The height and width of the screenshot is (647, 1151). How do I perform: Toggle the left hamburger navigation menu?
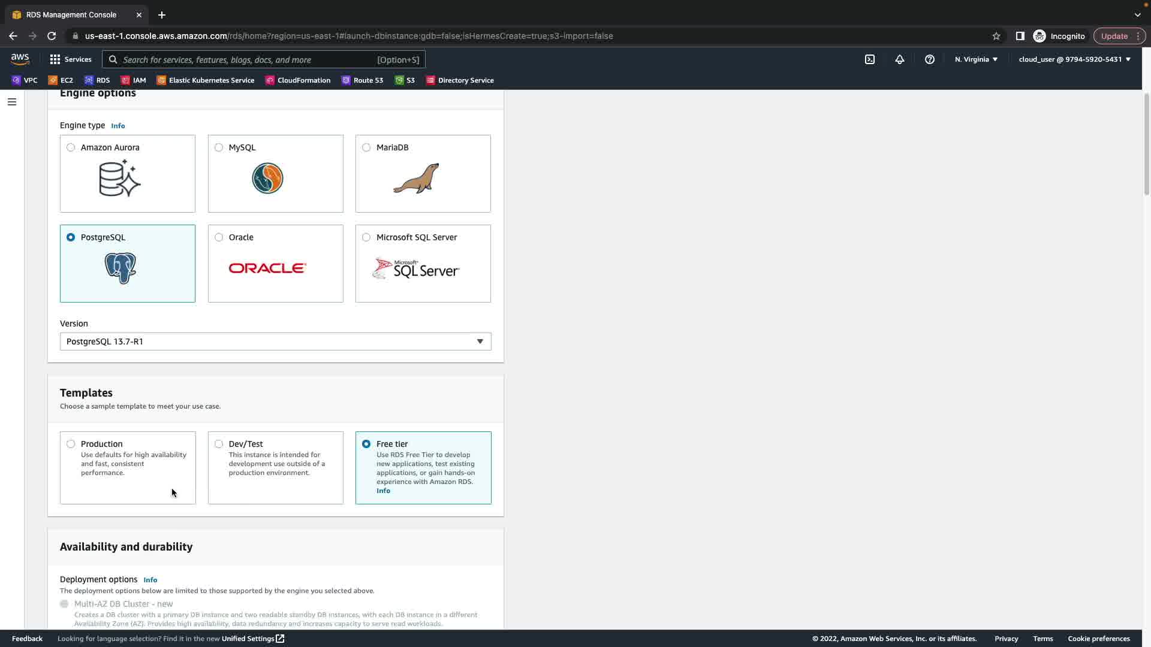(11, 102)
